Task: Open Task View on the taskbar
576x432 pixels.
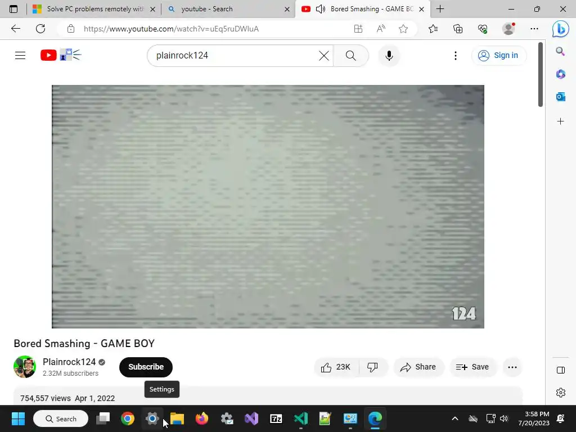Action: pyautogui.click(x=103, y=418)
